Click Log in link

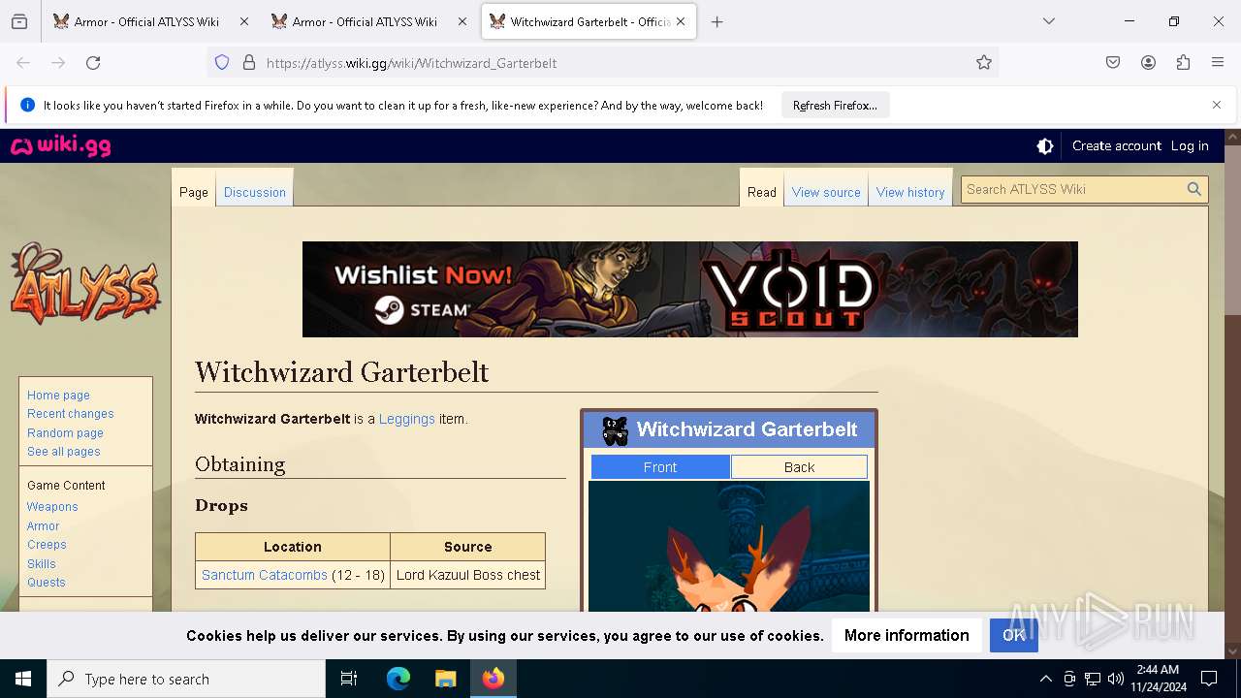(1190, 146)
